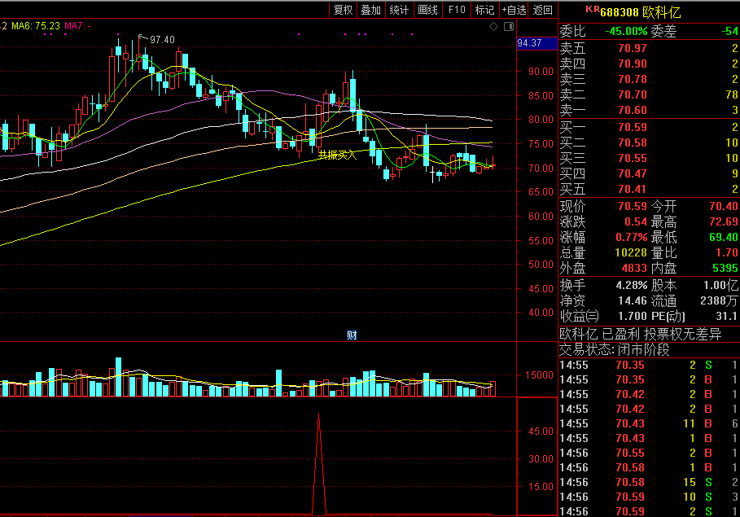Click the 90.00 price axis label
Image resolution: width=740 pixels, height=517 pixels.
541,72
